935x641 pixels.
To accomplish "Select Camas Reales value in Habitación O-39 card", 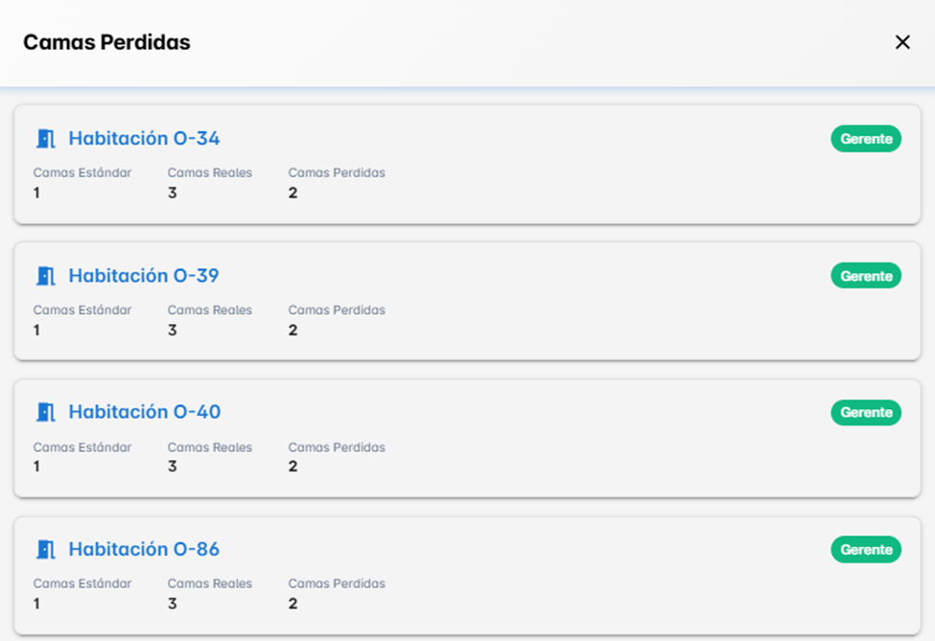I will [173, 330].
